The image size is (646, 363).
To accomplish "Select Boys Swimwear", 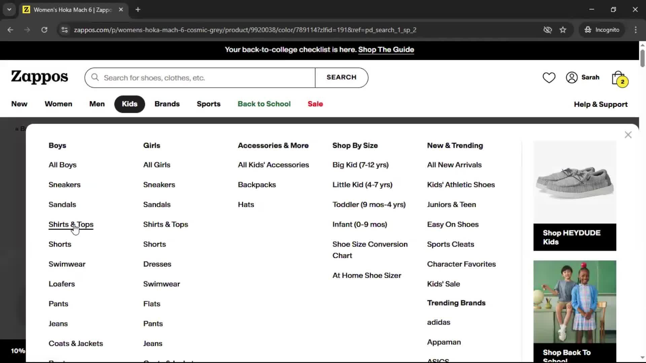I will (x=67, y=264).
